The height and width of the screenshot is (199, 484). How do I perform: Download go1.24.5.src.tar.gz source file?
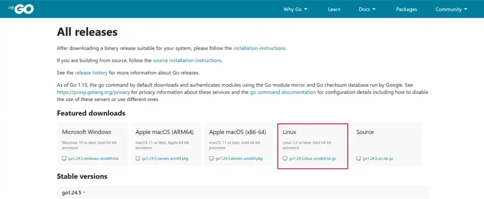tap(378, 158)
